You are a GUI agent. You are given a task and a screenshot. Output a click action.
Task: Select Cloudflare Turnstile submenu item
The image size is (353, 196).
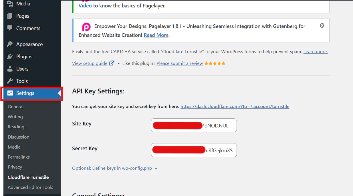28,177
